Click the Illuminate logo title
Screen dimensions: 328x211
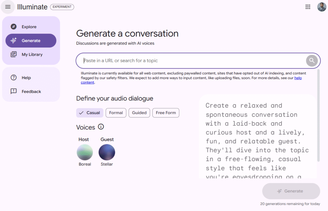32,7
